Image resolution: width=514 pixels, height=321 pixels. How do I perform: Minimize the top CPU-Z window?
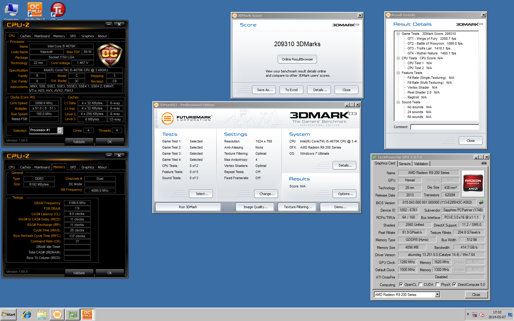click(x=109, y=24)
